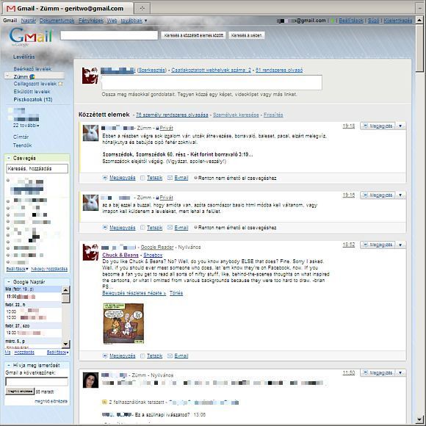Image resolution: width=426 pixels, height=426 pixels.
Task: Open dropdown arrow next to Megjegyzés at 19:18
Action: 400,126
